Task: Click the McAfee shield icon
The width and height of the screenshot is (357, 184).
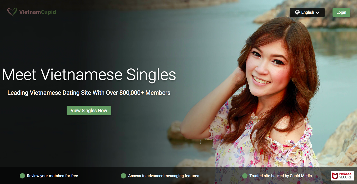Action: click(x=335, y=176)
